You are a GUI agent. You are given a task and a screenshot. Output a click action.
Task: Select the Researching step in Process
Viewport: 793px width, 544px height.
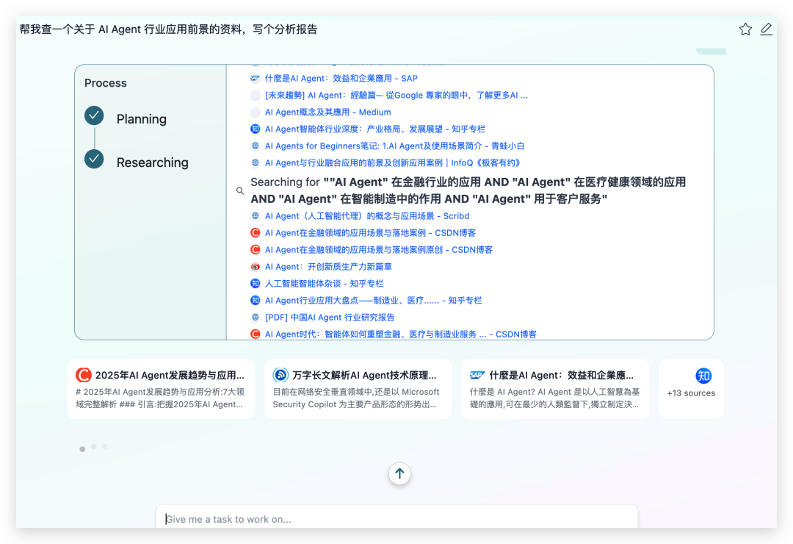pos(152,162)
